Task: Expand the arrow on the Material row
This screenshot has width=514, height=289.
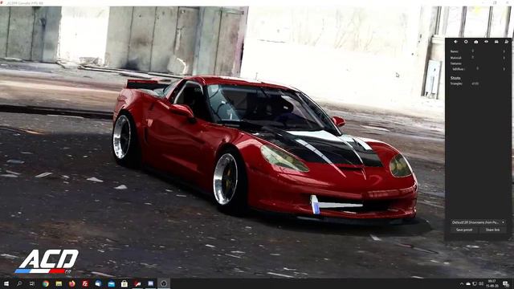Action: [x=504, y=58]
